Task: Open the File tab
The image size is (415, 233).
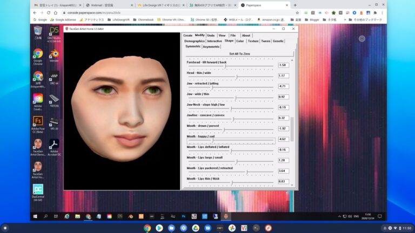Action: click(233, 36)
